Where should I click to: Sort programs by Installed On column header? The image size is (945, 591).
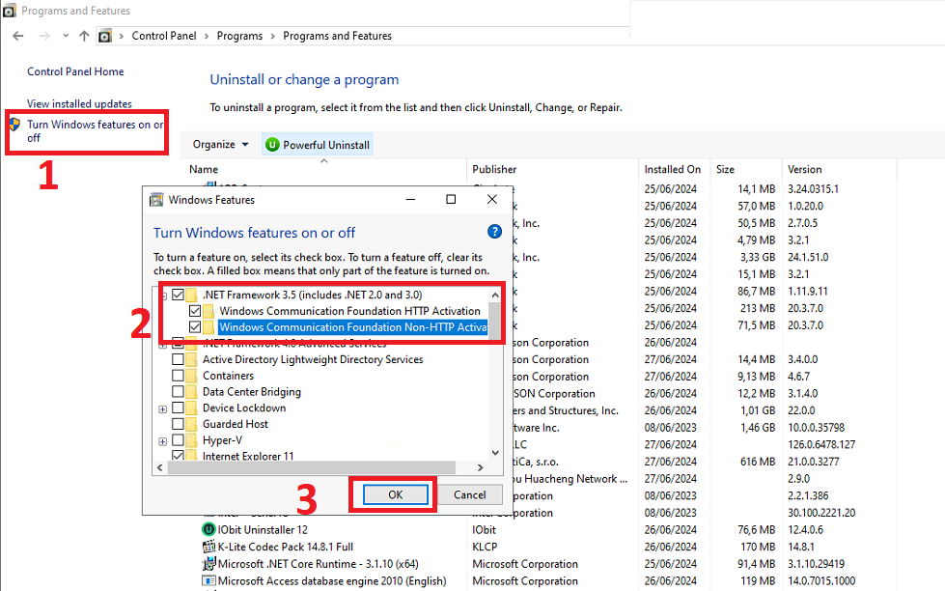(x=672, y=169)
